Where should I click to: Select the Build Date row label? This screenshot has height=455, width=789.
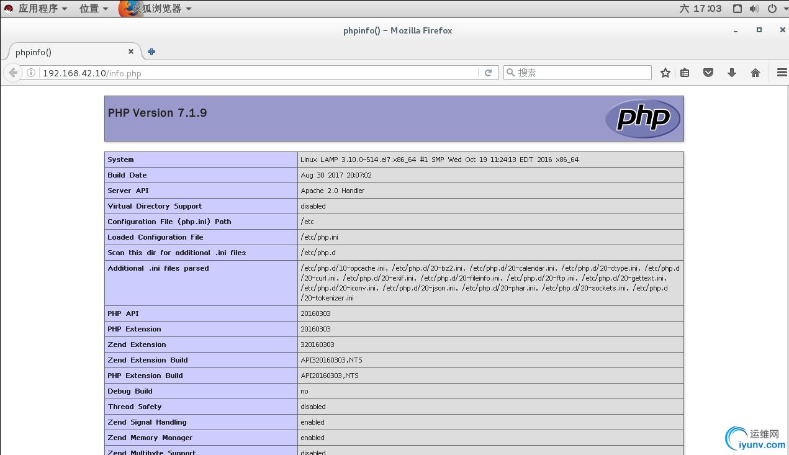(127, 175)
